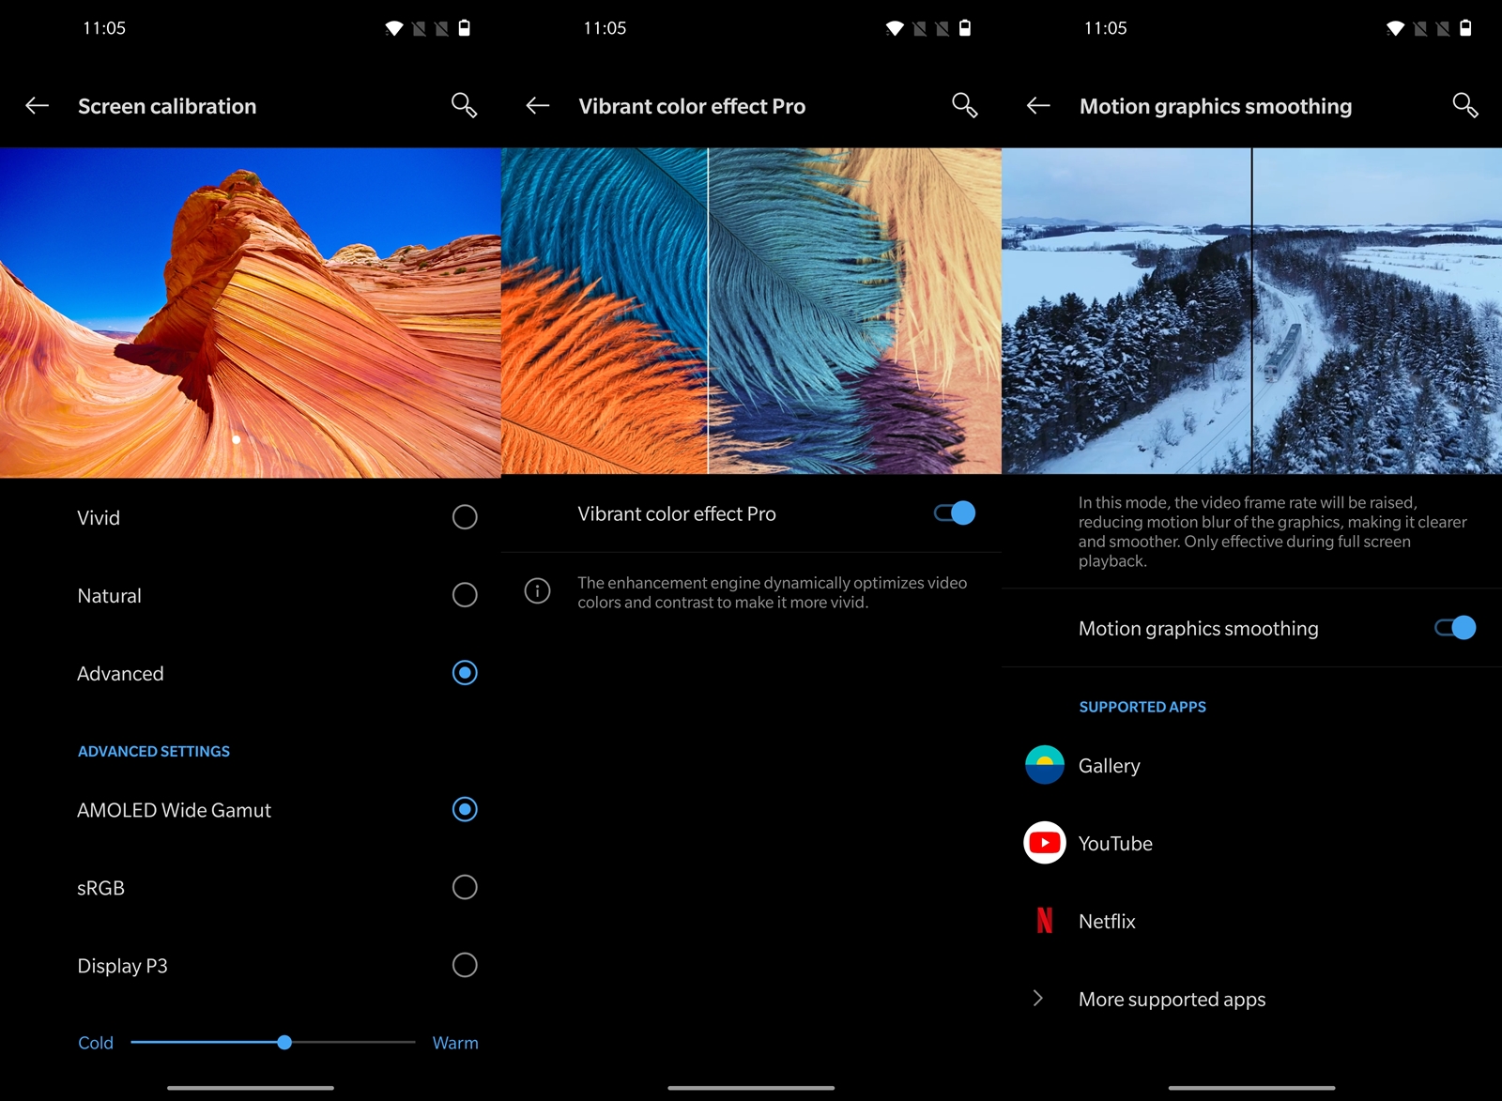The height and width of the screenshot is (1101, 1502).
Task: Tap the YouTube app label
Action: tap(1115, 843)
